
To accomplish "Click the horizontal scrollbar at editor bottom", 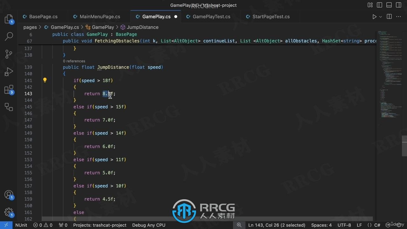I will click(207, 219).
